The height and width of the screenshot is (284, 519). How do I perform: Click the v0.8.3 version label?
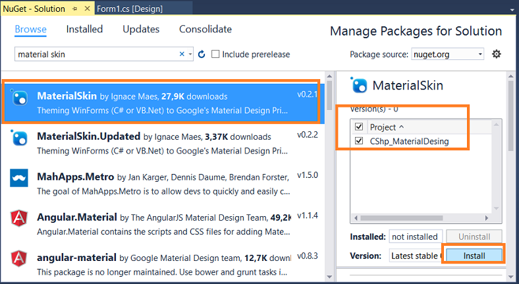click(308, 256)
